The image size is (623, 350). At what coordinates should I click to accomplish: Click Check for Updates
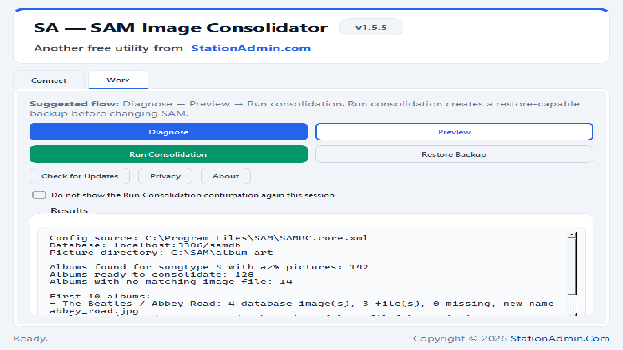click(80, 176)
